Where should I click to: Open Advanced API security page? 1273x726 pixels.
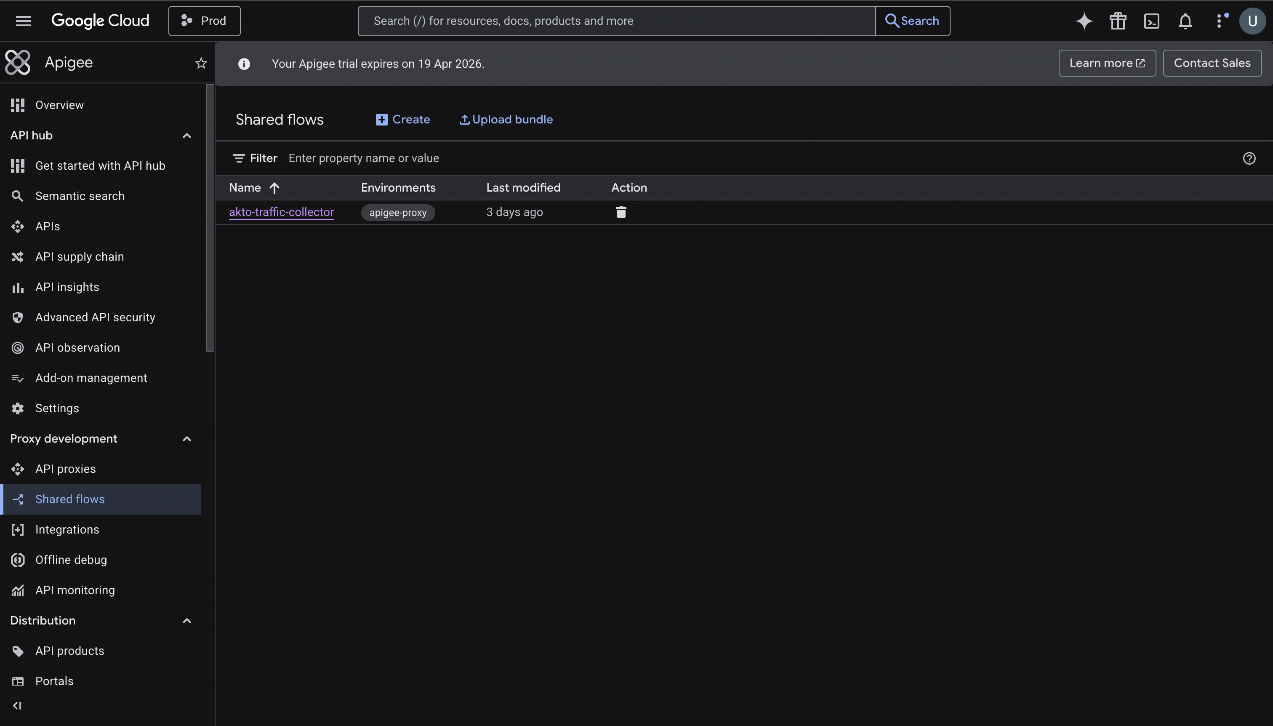pyautogui.click(x=95, y=317)
